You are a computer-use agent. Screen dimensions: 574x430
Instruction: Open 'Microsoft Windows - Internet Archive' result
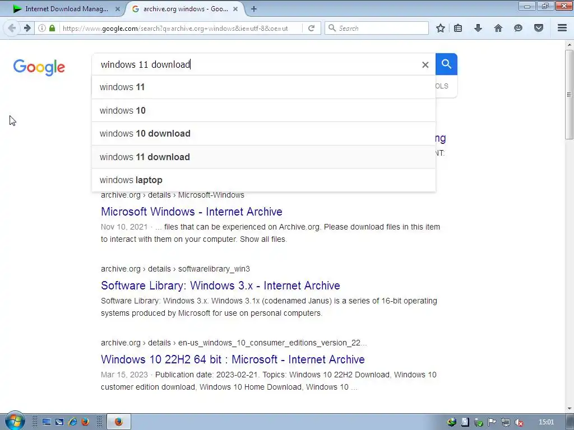192,211
